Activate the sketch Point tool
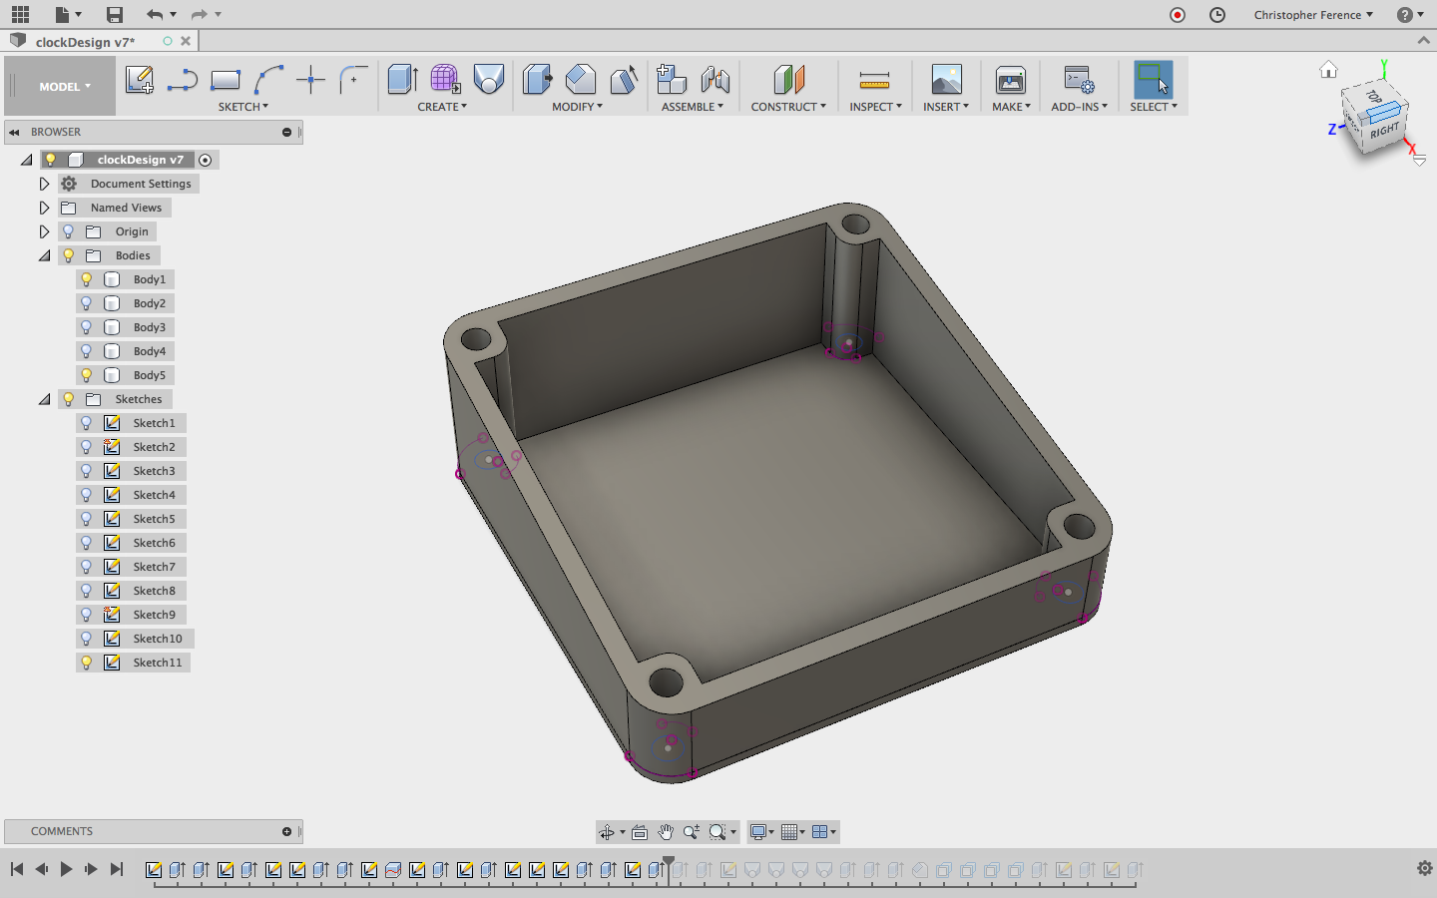This screenshot has width=1437, height=898. [311, 80]
